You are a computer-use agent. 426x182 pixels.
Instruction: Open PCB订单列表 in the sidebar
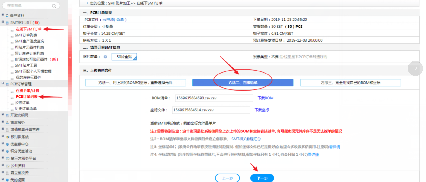(27, 96)
